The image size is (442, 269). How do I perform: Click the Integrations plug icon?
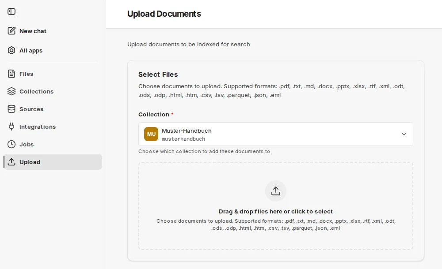tap(11, 127)
